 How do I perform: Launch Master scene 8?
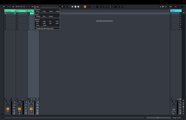point(171,29)
